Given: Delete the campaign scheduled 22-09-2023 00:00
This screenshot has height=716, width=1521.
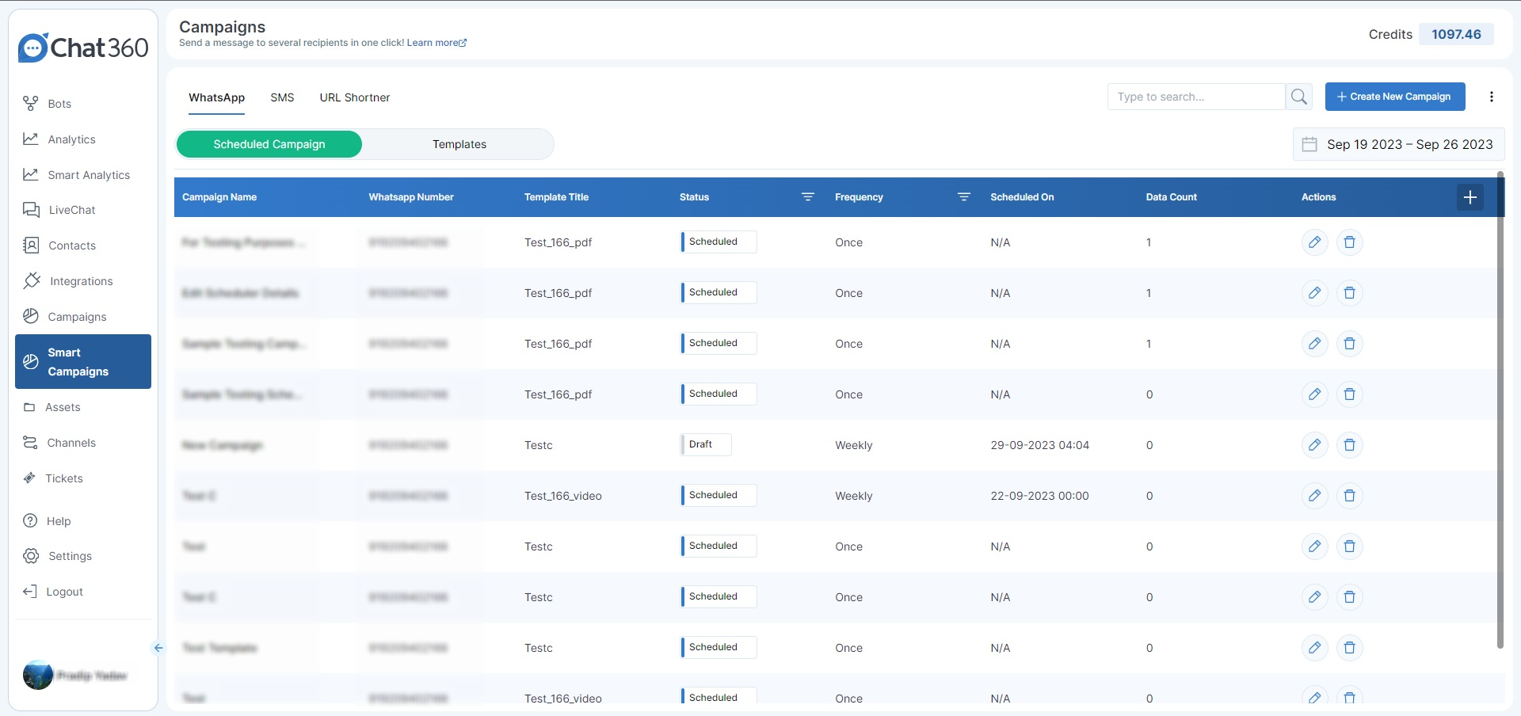Looking at the screenshot, I should click(x=1350, y=496).
